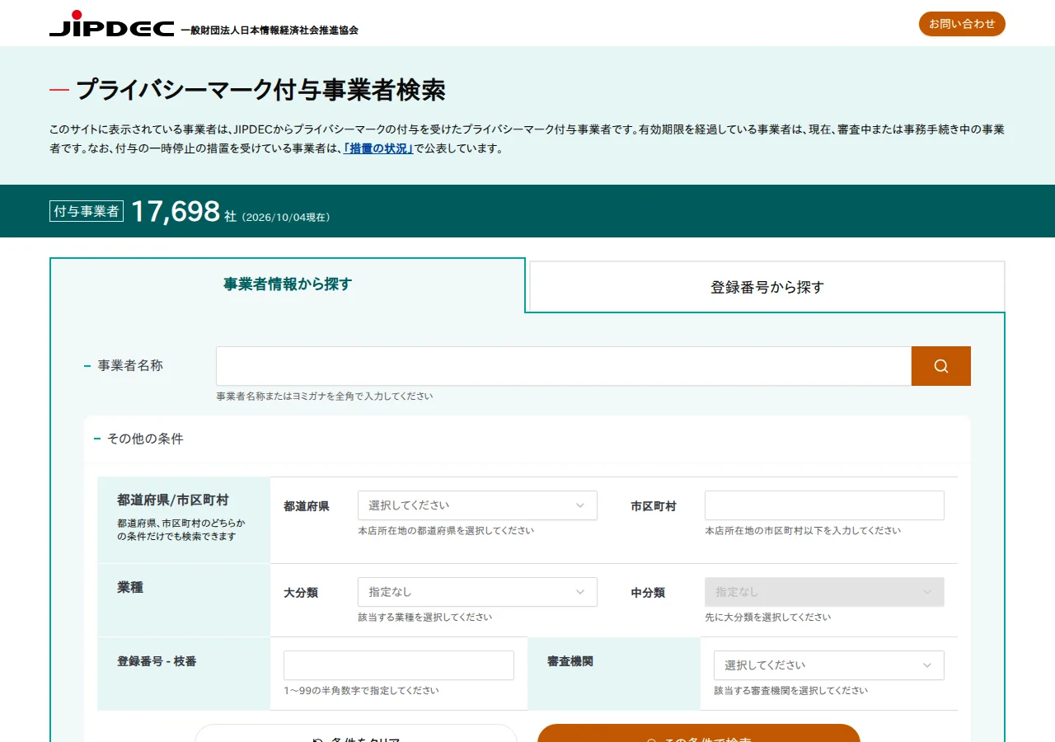Click the hint 該当する業種を選択してください
Image resolution: width=1055 pixels, height=742 pixels.
(425, 618)
